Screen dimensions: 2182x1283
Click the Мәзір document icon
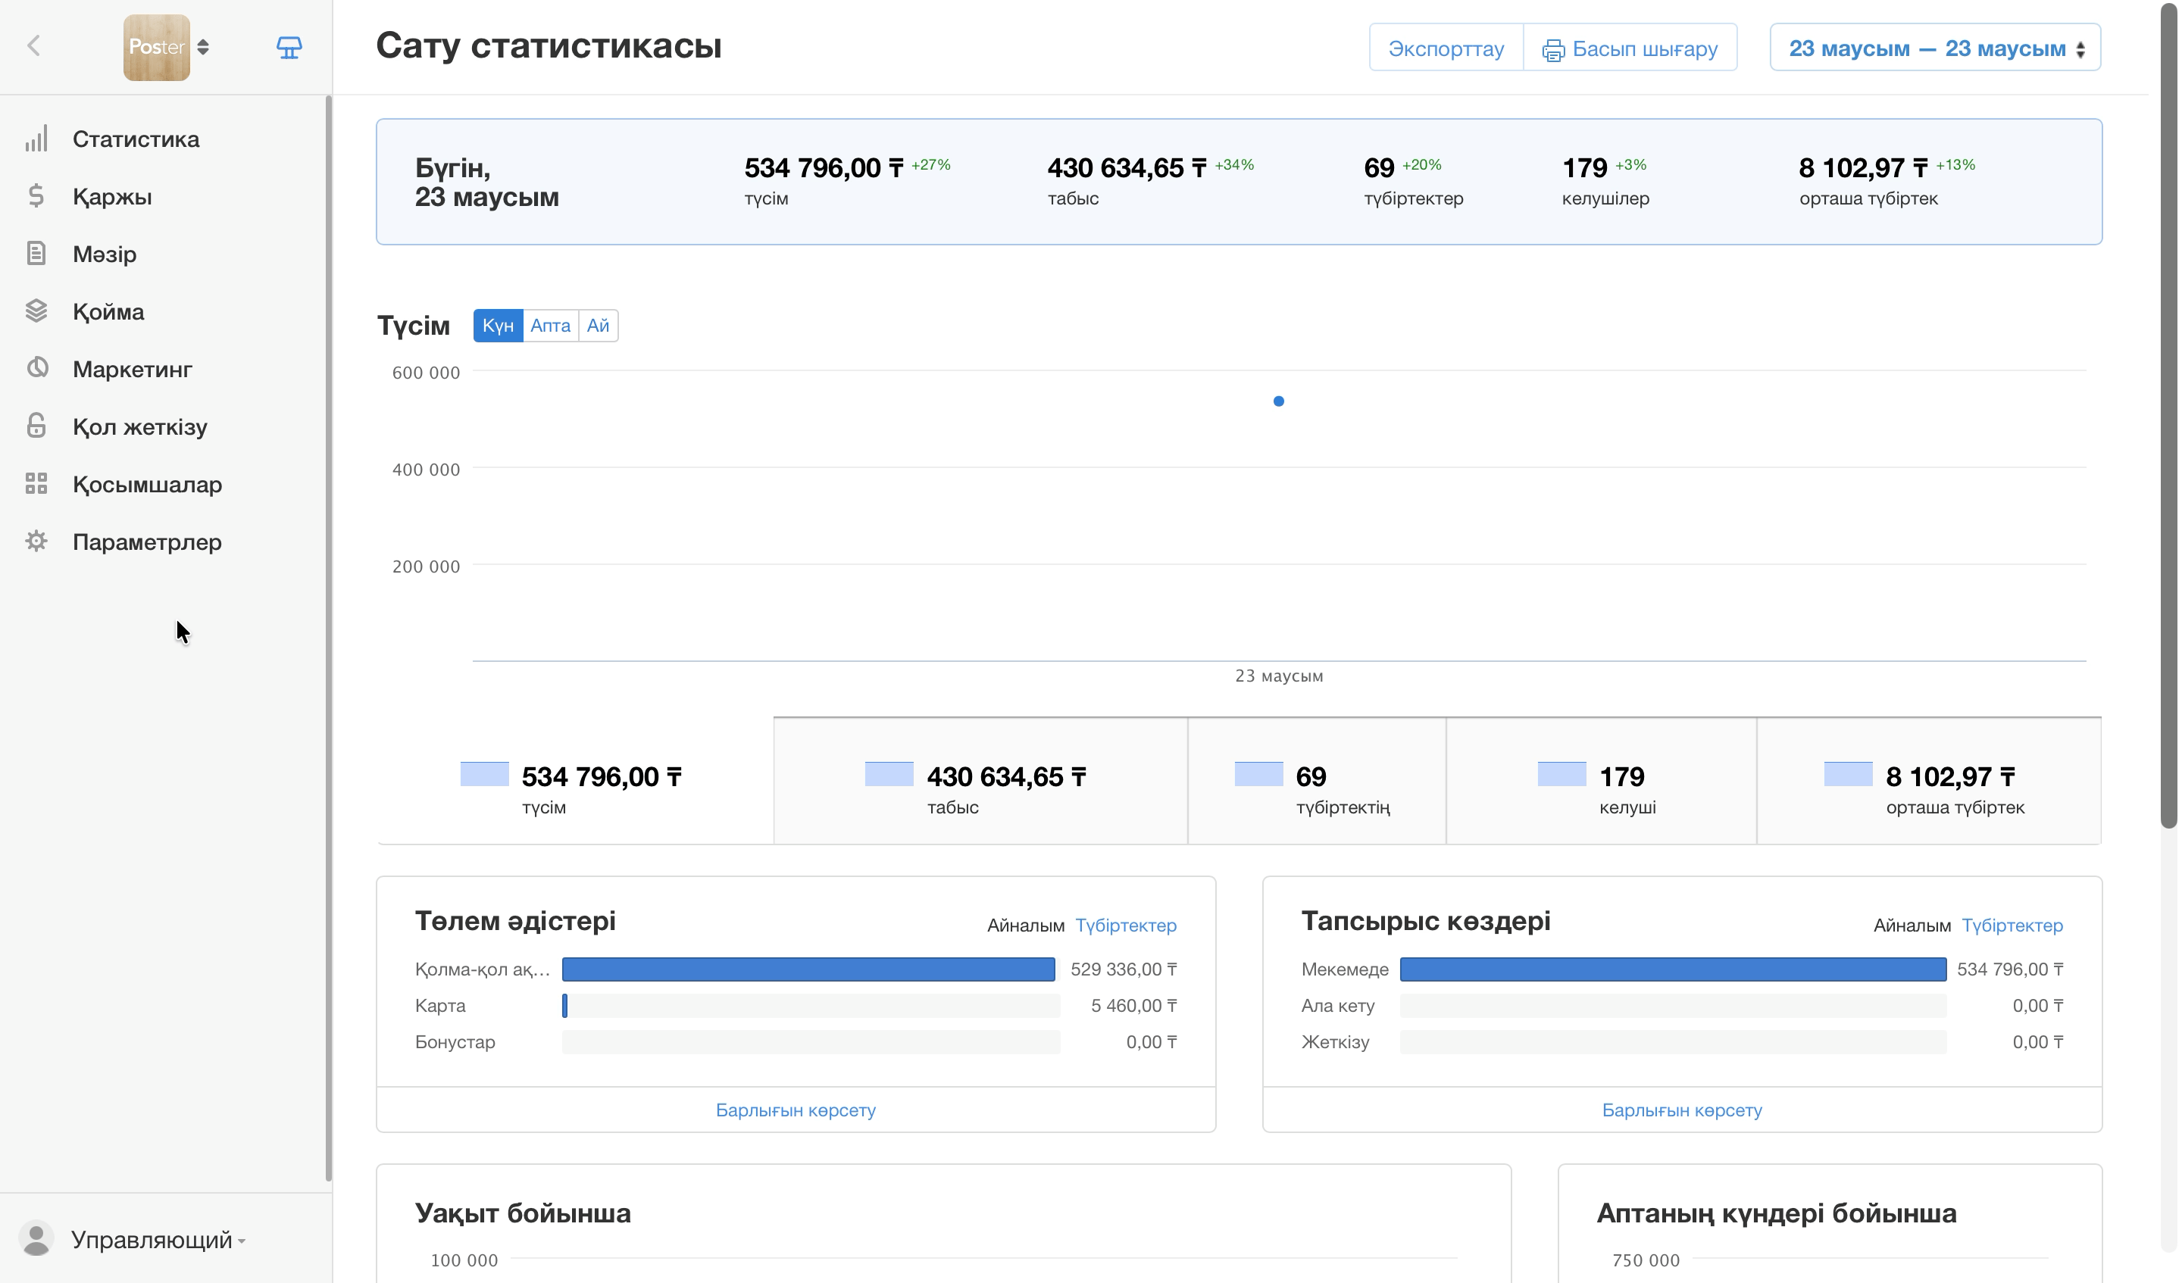click(x=36, y=254)
